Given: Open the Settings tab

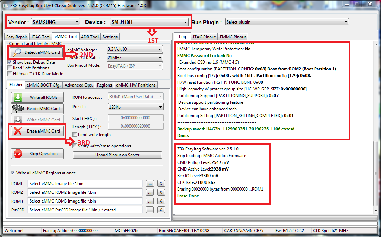Looking at the screenshot, I should pyautogui.click(x=110, y=37).
